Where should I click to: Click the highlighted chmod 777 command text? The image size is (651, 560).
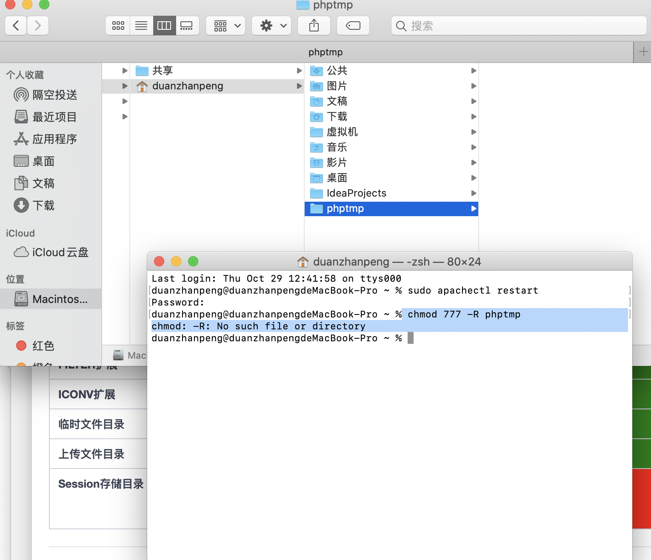tap(464, 314)
